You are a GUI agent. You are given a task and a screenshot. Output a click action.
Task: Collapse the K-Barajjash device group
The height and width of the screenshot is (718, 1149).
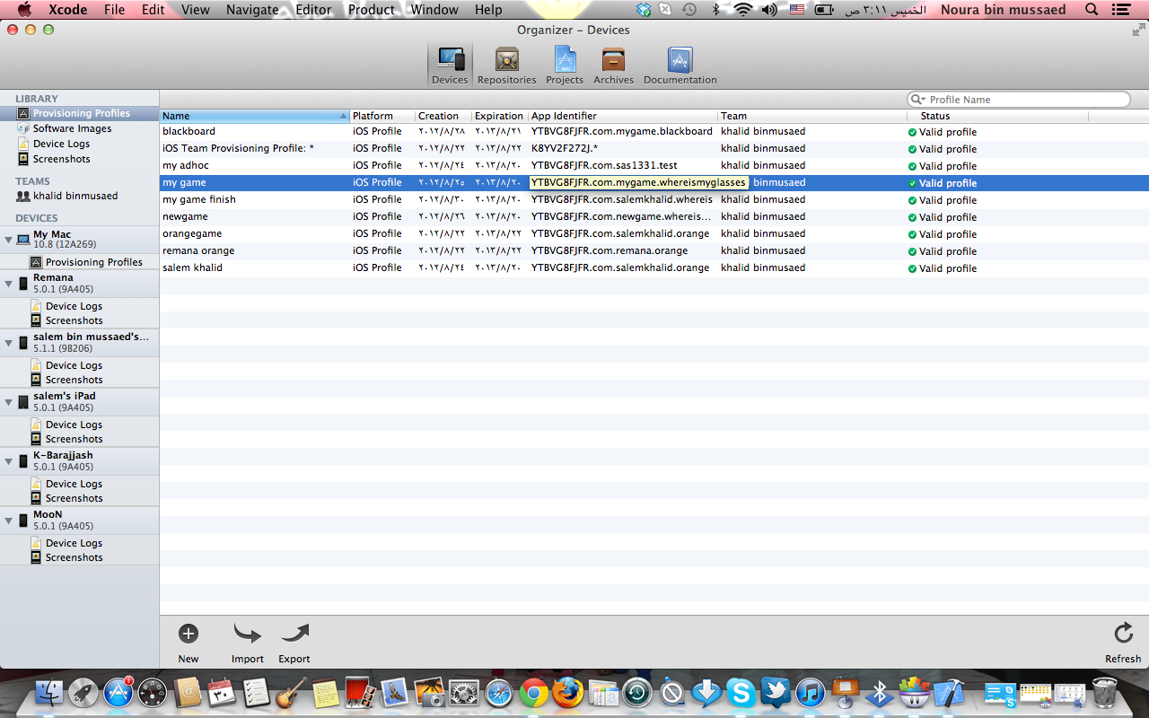9,460
